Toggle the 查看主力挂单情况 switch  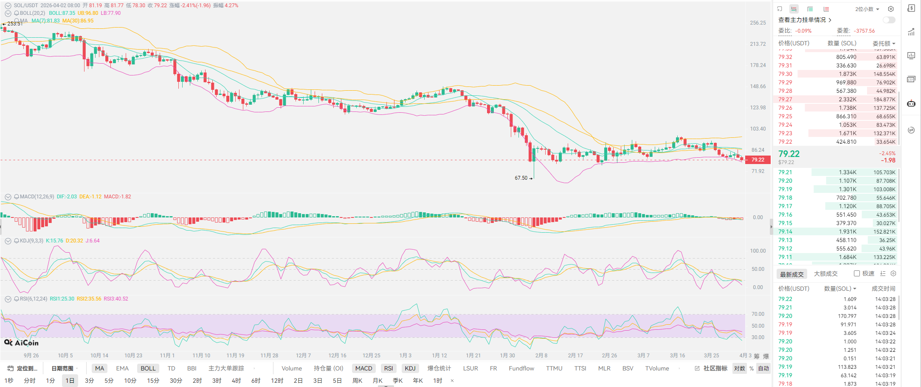click(x=888, y=20)
